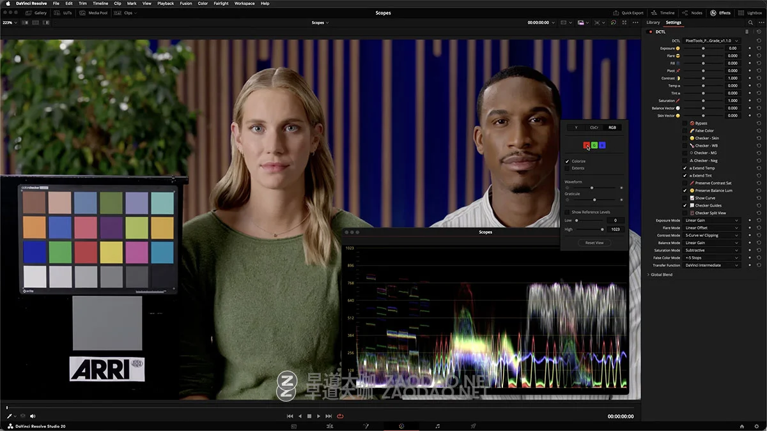Viewport: 767px width, 431px height.
Task: Expand the Global Blend section
Action: pyautogui.click(x=660, y=275)
